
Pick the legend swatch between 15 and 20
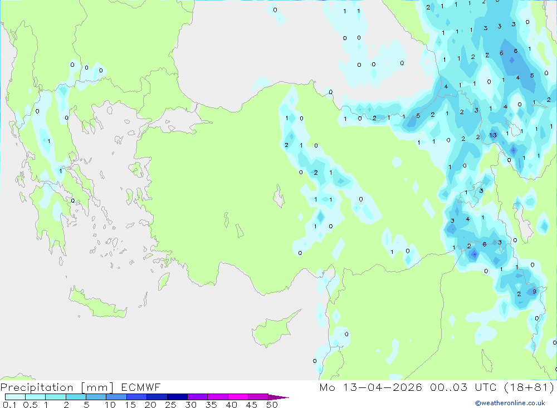136,397
